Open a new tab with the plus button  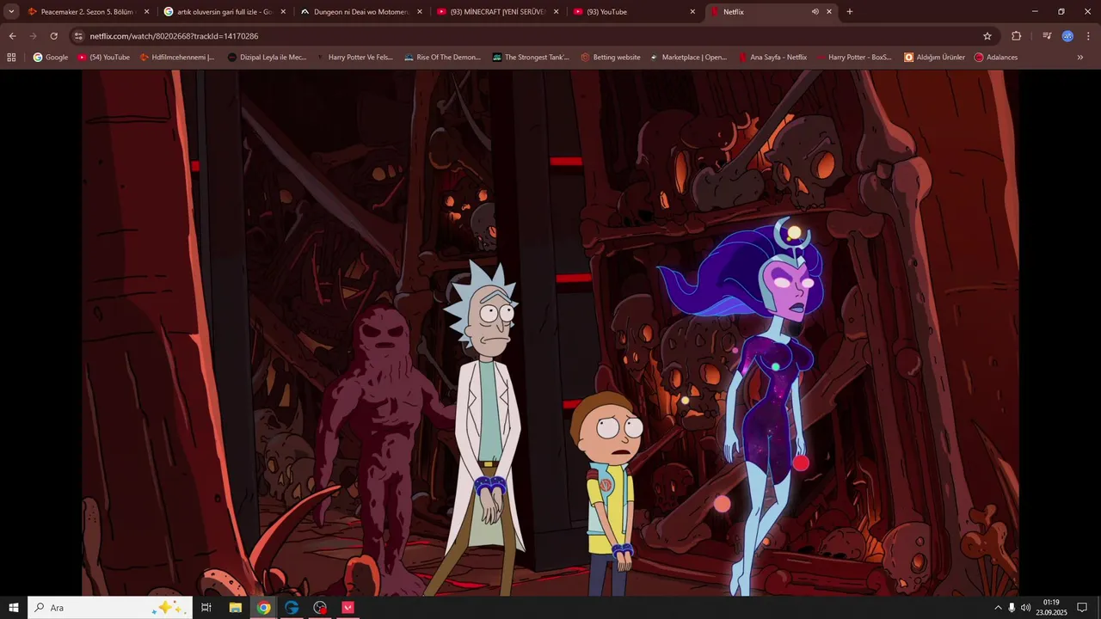850,12
